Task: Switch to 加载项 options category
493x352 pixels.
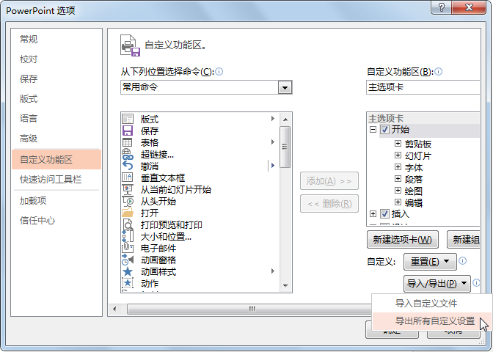Action: click(56, 200)
